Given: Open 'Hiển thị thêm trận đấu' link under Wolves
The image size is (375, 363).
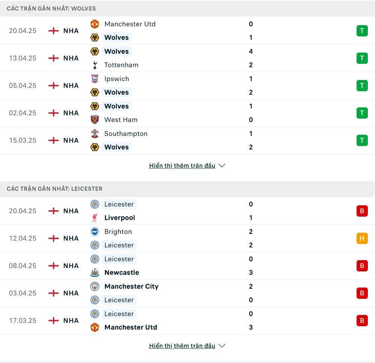Looking at the screenshot, I should (182, 166).
